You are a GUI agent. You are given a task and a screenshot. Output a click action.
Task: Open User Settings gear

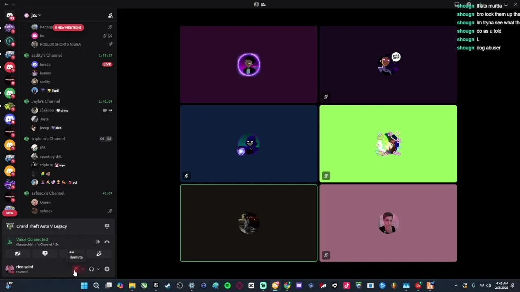[x=107, y=269]
